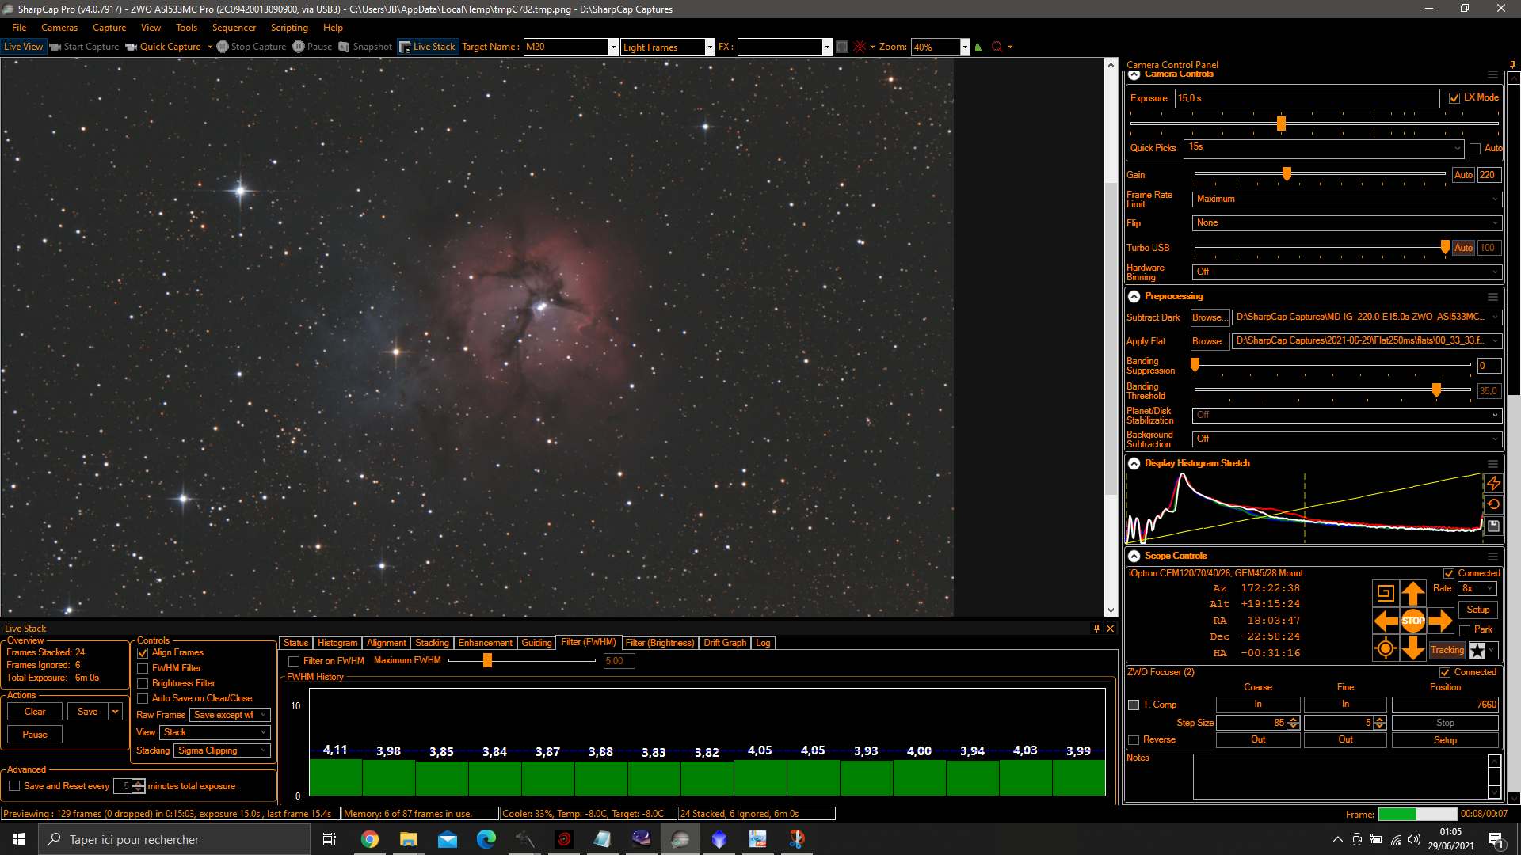The width and height of the screenshot is (1521, 855).
Task: Click the Start Capture toolbar button
Action: point(85,47)
